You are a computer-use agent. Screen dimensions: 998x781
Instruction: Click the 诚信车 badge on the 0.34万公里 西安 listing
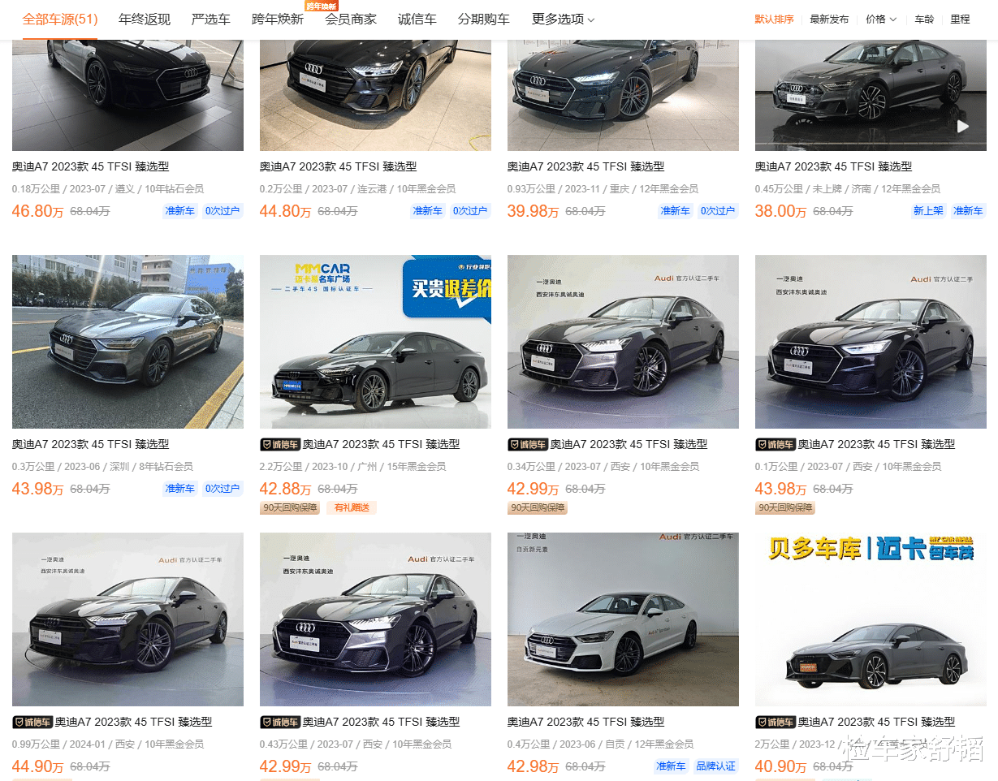pyautogui.click(x=528, y=444)
